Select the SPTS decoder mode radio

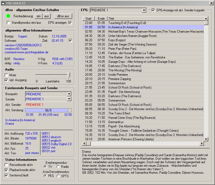58,176
